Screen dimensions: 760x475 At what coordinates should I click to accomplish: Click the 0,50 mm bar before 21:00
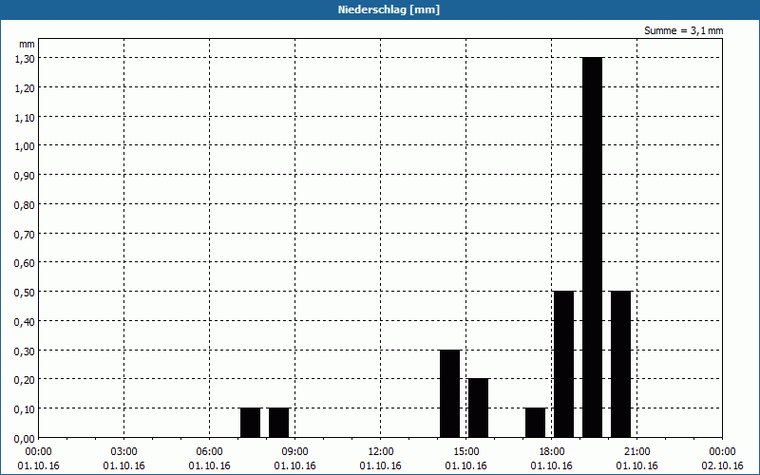[x=621, y=365]
